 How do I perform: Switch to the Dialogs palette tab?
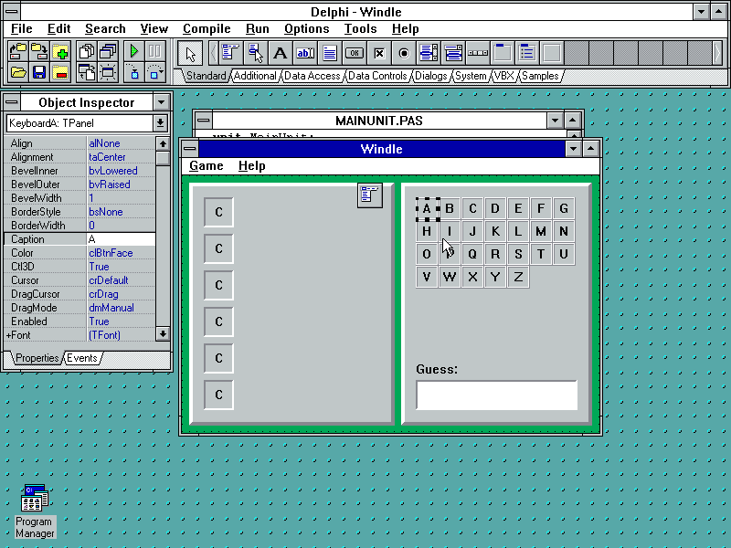[430, 76]
